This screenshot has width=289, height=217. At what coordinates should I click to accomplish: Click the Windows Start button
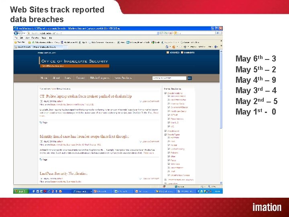tap(21, 191)
